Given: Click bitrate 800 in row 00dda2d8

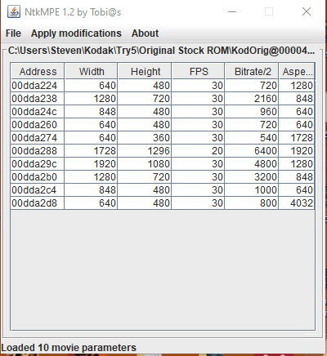Looking at the screenshot, I should coord(252,203).
